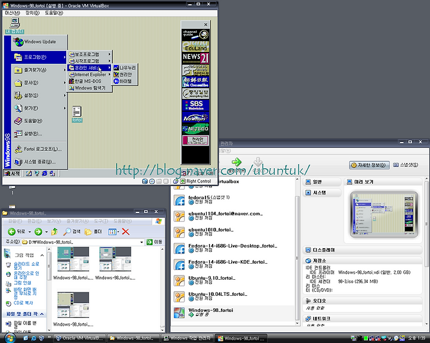Click the XP Start orb on taskbar

(x=9, y=338)
